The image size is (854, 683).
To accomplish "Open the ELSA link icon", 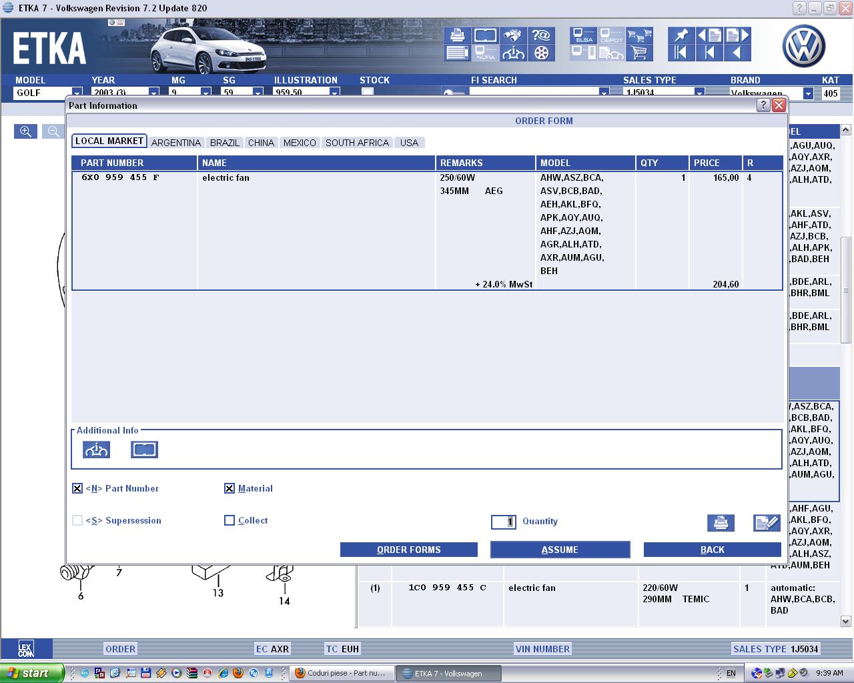I will (584, 35).
